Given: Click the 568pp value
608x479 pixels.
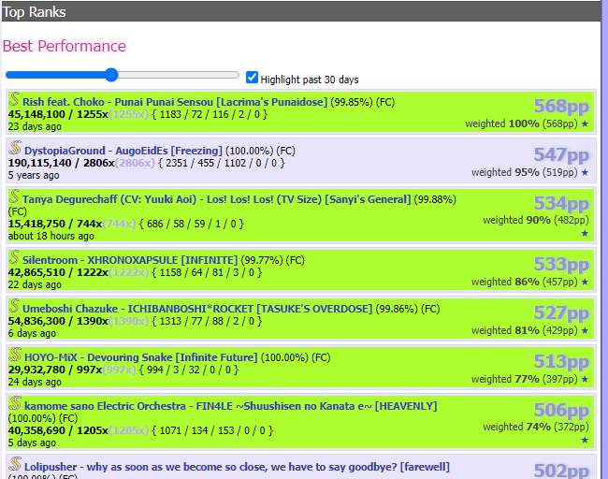Looking at the screenshot, I should click(x=561, y=106).
